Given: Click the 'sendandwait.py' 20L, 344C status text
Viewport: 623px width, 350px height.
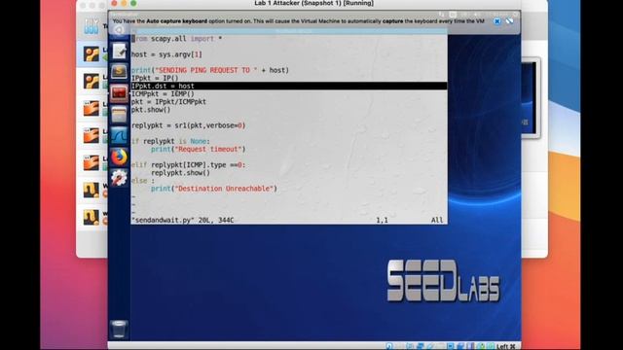Looking at the screenshot, I should click(x=183, y=220).
